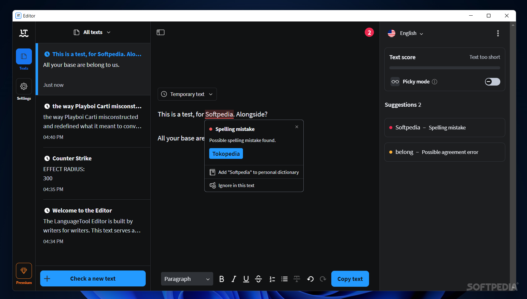Image resolution: width=527 pixels, height=299 pixels.
Task: Open the Softpedia spelling mistake suggestion
Action: click(444, 128)
